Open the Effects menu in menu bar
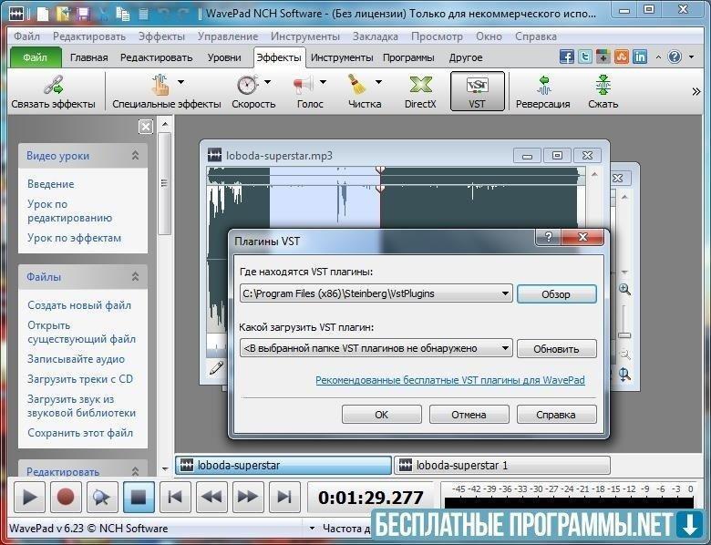711x545 pixels. [161, 36]
